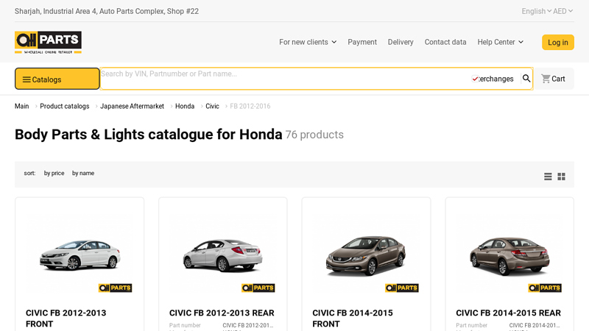589x331 pixels.
Task: Go to Main breadcrumb
Action: click(22, 106)
